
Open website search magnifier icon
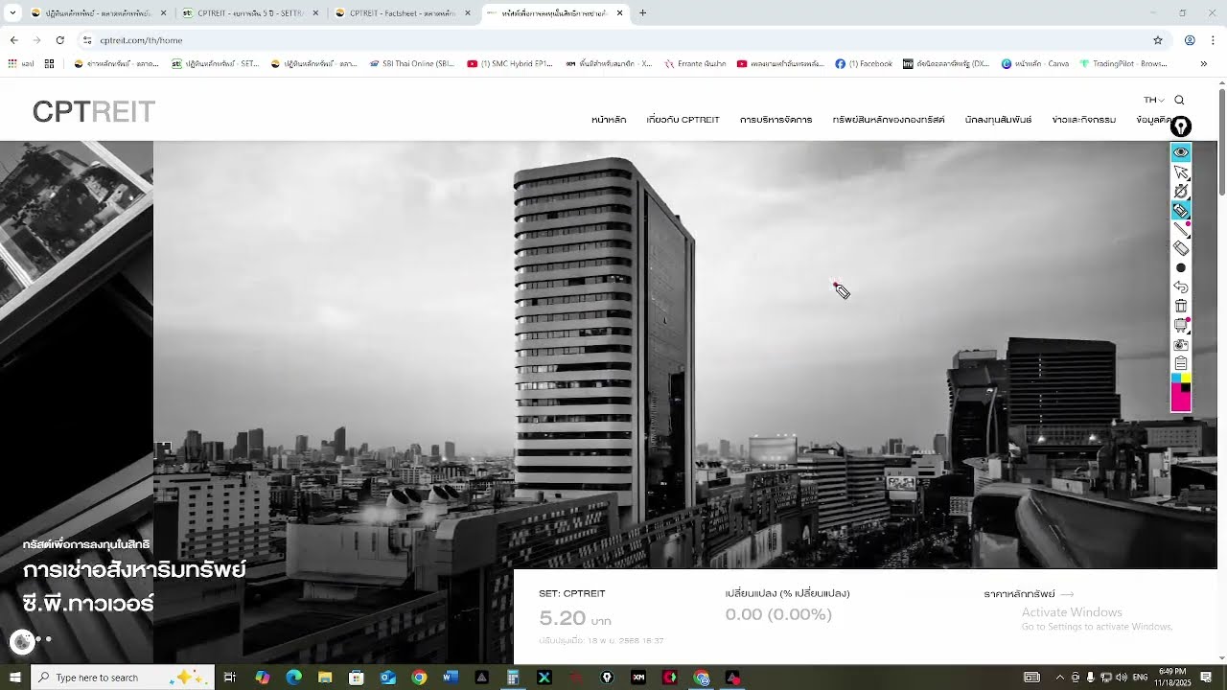[1179, 100]
